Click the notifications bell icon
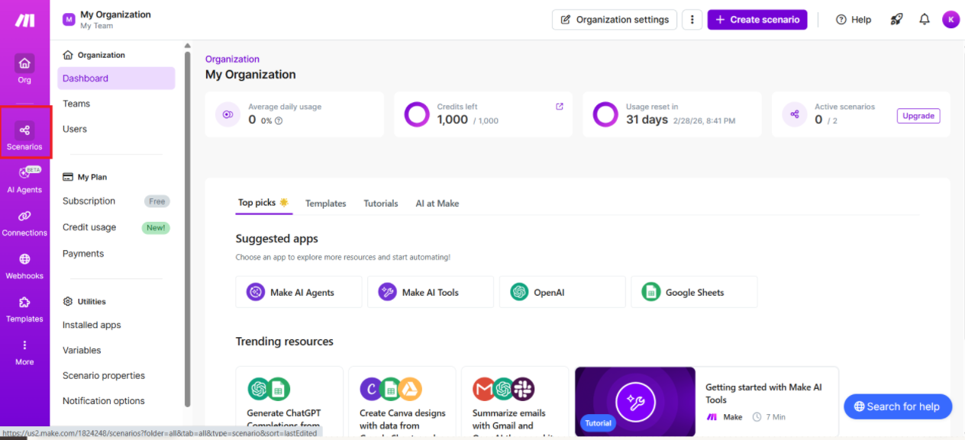The image size is (965, 440). 925,20
